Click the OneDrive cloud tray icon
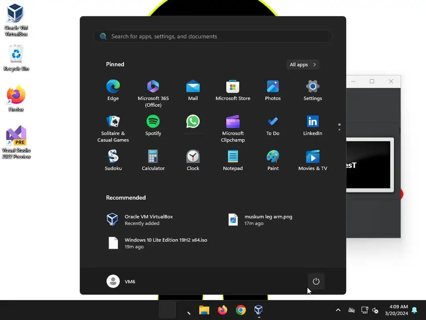Screen dimensions: 426x320 pyautogui.click(x=352, y=310)
